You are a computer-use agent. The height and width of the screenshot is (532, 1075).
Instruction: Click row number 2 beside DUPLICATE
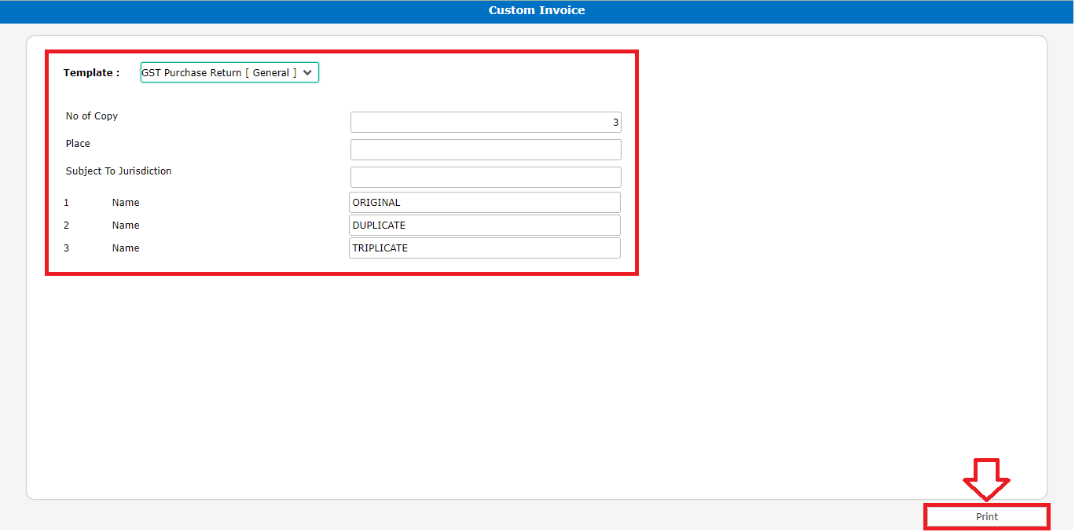click(x=67, y=226)
